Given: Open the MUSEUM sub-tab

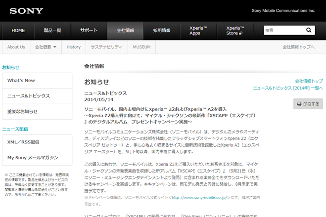Looking at the screenshot, I should tap(141, 47).
